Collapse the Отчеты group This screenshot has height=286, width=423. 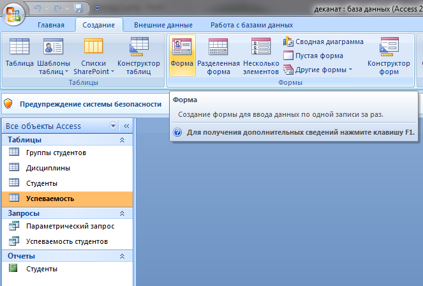[x=122, y=256]
